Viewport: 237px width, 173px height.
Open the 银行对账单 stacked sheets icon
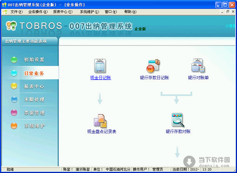(x=198, y=65)
